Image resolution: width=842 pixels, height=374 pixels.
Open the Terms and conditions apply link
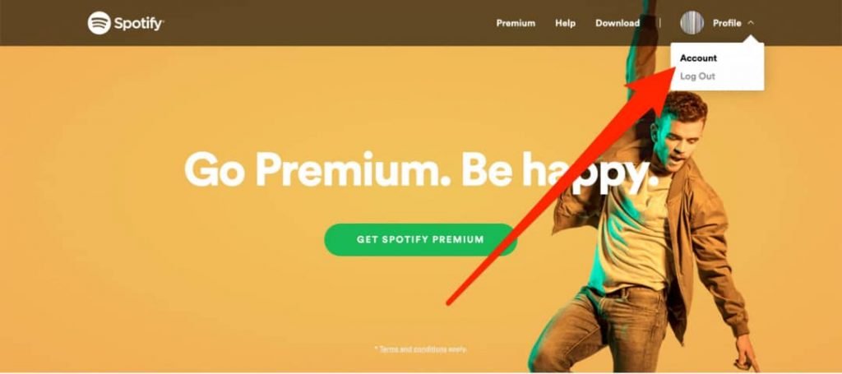click(423, 349)
